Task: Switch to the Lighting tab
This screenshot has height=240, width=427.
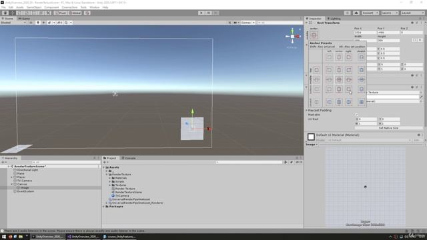Action: pos(334,19)
